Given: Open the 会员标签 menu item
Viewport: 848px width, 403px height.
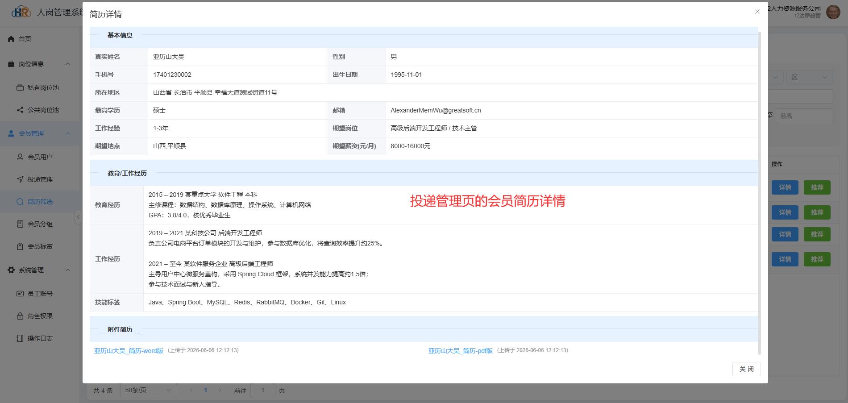Looking at the screenshot, I should click(x=40, y=246).
